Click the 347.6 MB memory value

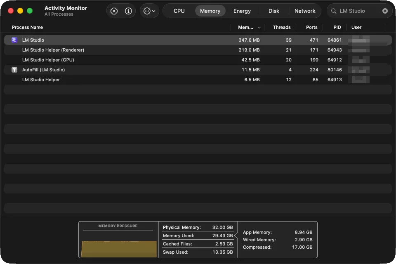coord(249,40)
